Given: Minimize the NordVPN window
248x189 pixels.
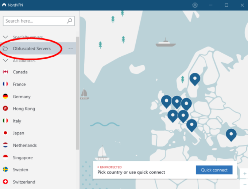Looking at the screenshot, I should coord(211,5).
